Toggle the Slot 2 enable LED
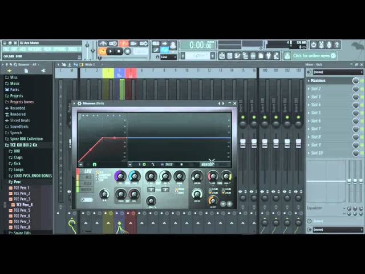 click(x=362, y=89)
